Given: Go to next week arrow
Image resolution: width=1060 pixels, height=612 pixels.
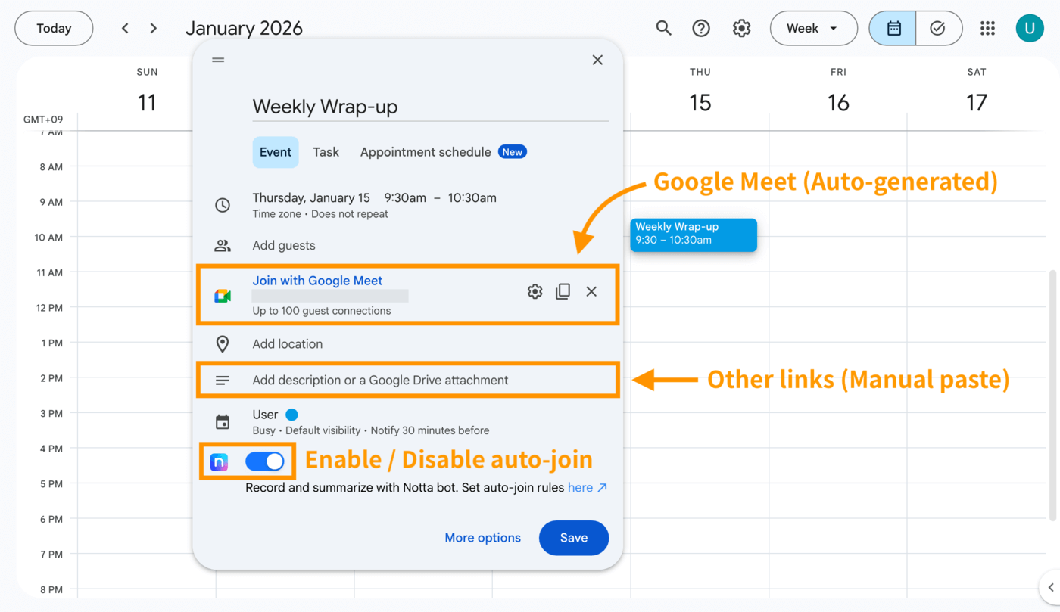Looking at the screenshot, I should click(154, 29).
